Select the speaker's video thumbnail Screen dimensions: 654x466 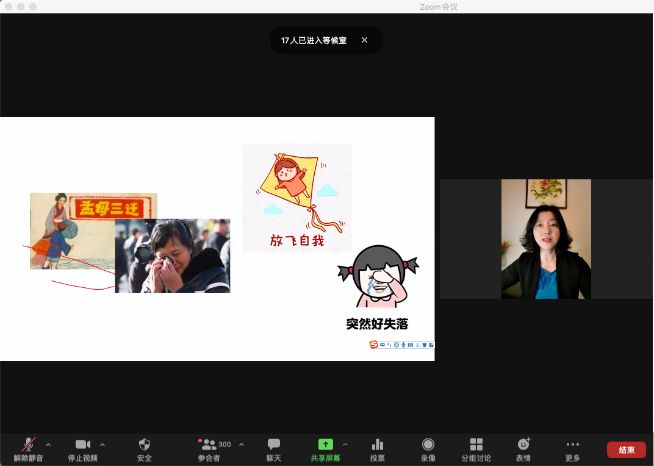[546, 239]
